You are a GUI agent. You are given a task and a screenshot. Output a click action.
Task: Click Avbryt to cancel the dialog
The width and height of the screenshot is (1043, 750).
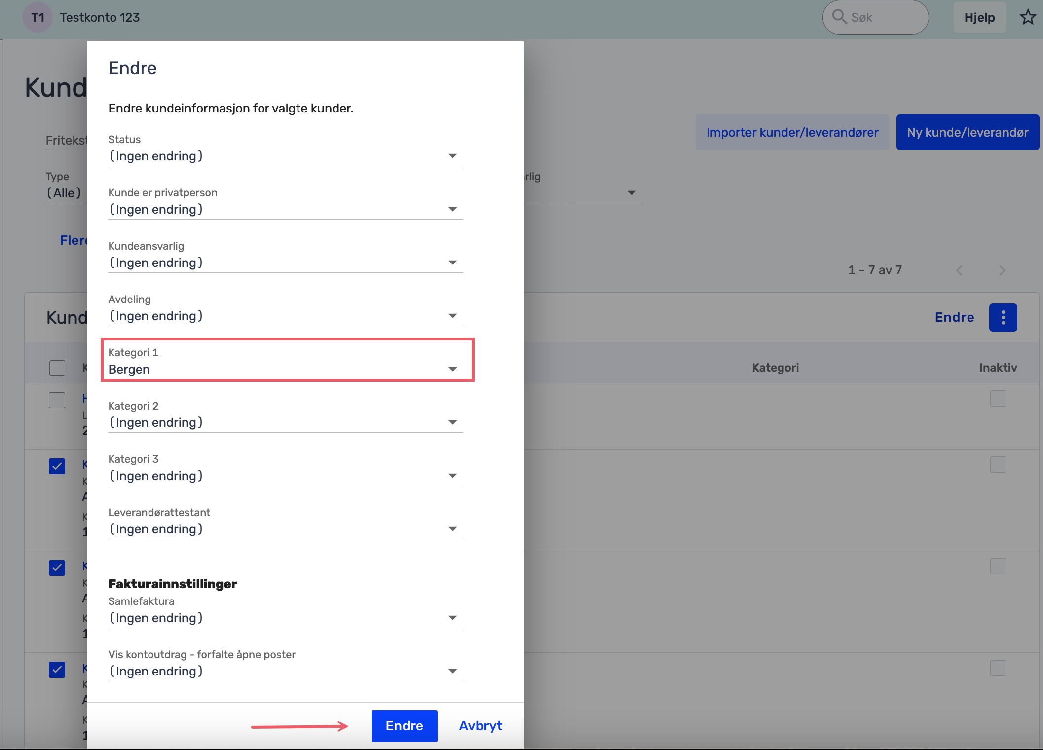coord(481,726)
